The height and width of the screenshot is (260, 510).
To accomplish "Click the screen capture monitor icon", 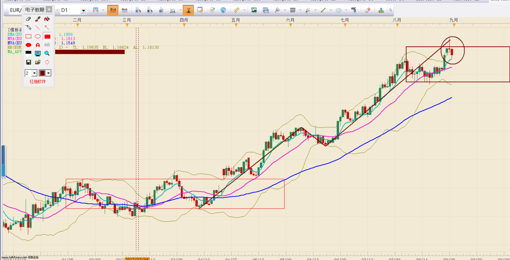I will coord(37,53).
